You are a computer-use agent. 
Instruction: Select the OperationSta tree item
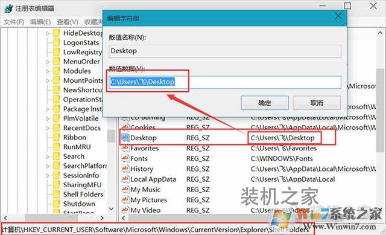point(83,100)
